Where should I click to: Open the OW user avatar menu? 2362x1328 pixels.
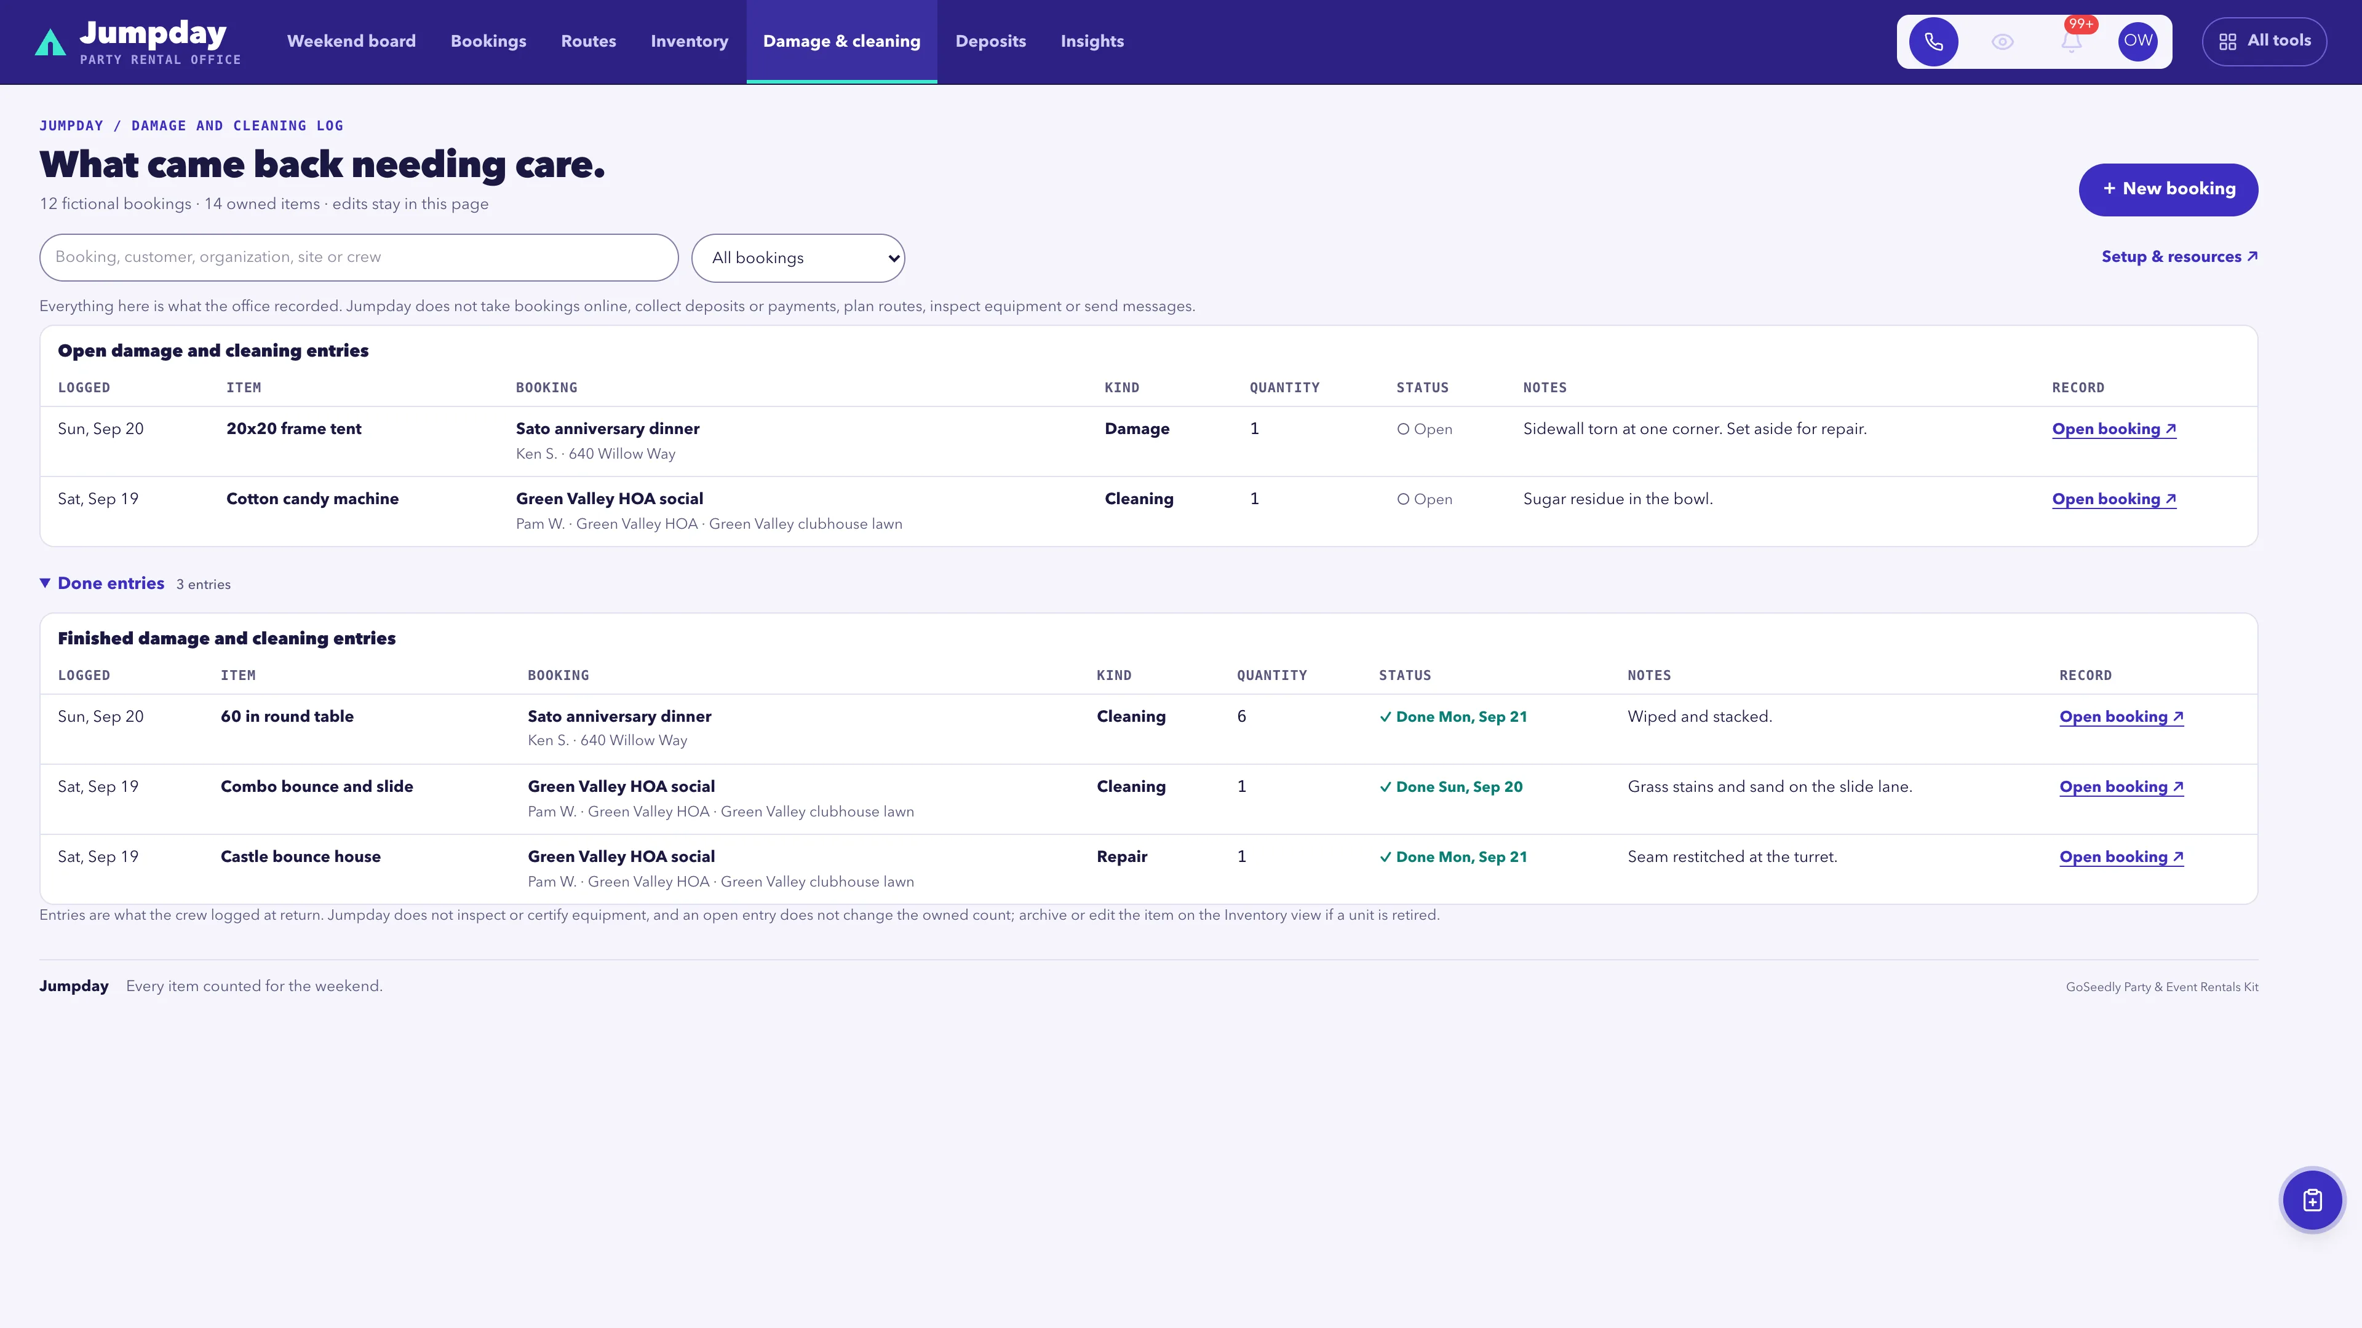point(2138,41)
